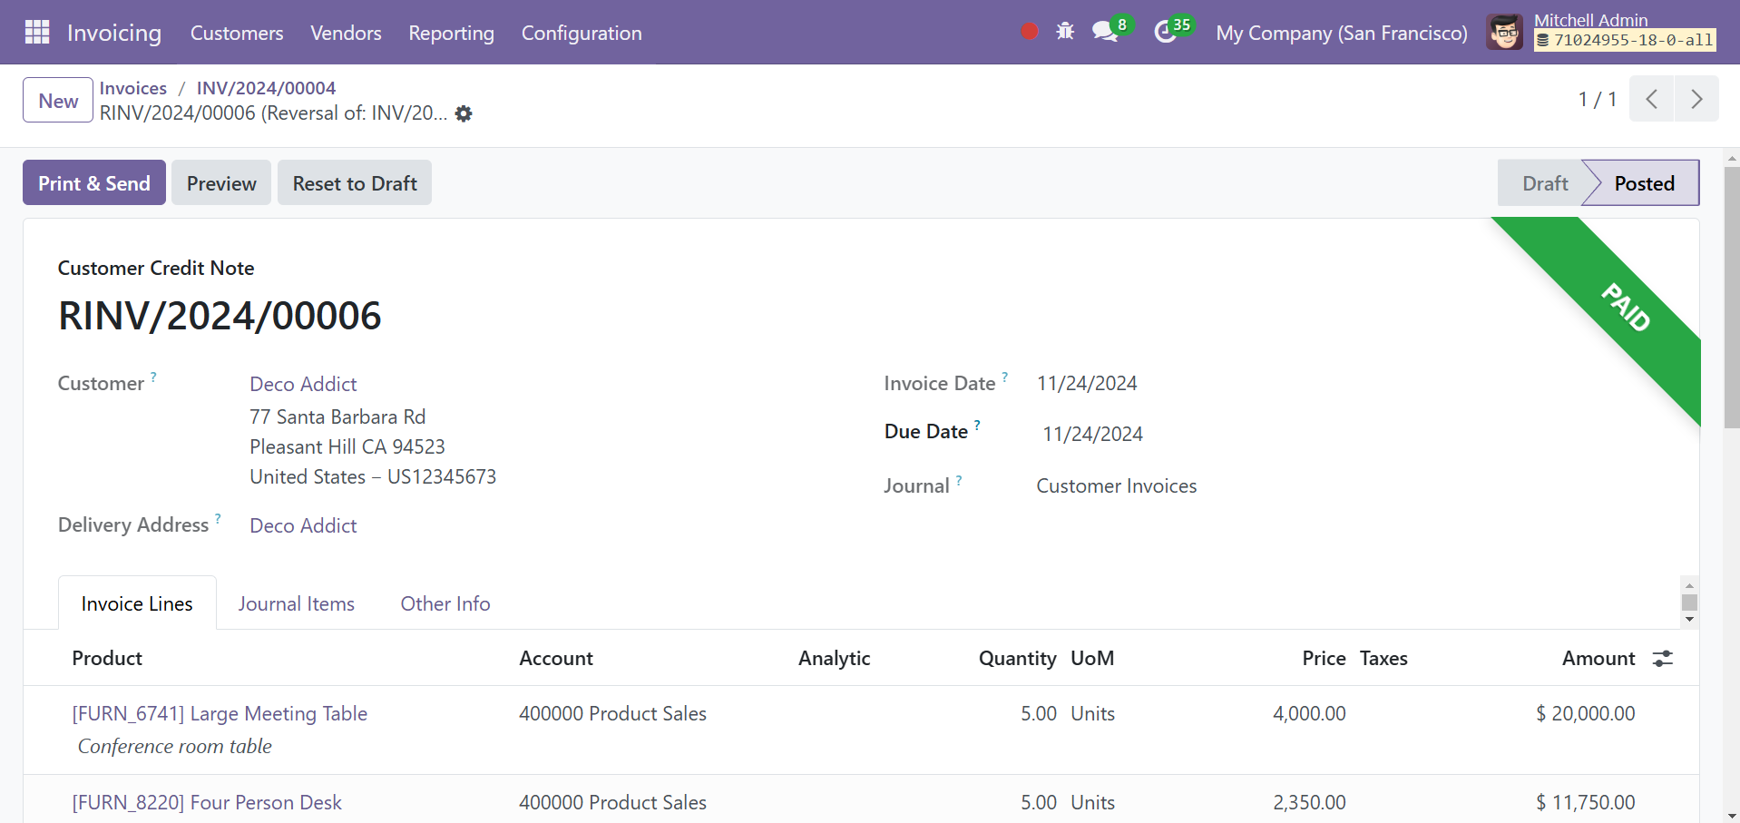Click the Due Date field value
This screenshot has height=823, width=1740.
[x=1092, y=434]
